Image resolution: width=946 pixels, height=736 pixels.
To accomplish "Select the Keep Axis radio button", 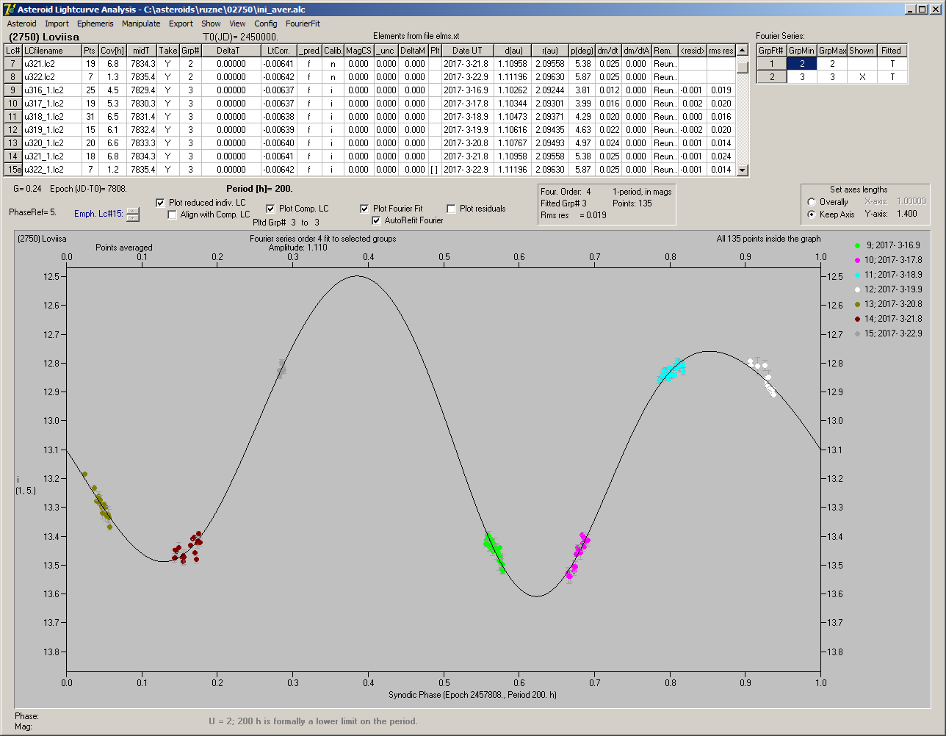I will click(811, 214).
